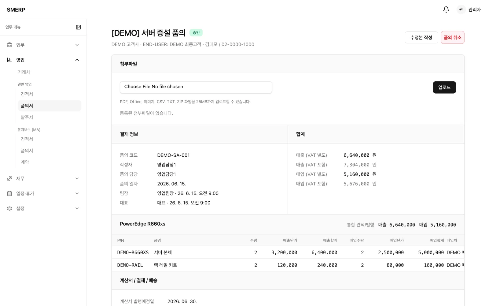Image resolution: width=489 pixels, height=306 pixels.
Task: Expand the 업무 menu chevron
Action: point(77,45)
